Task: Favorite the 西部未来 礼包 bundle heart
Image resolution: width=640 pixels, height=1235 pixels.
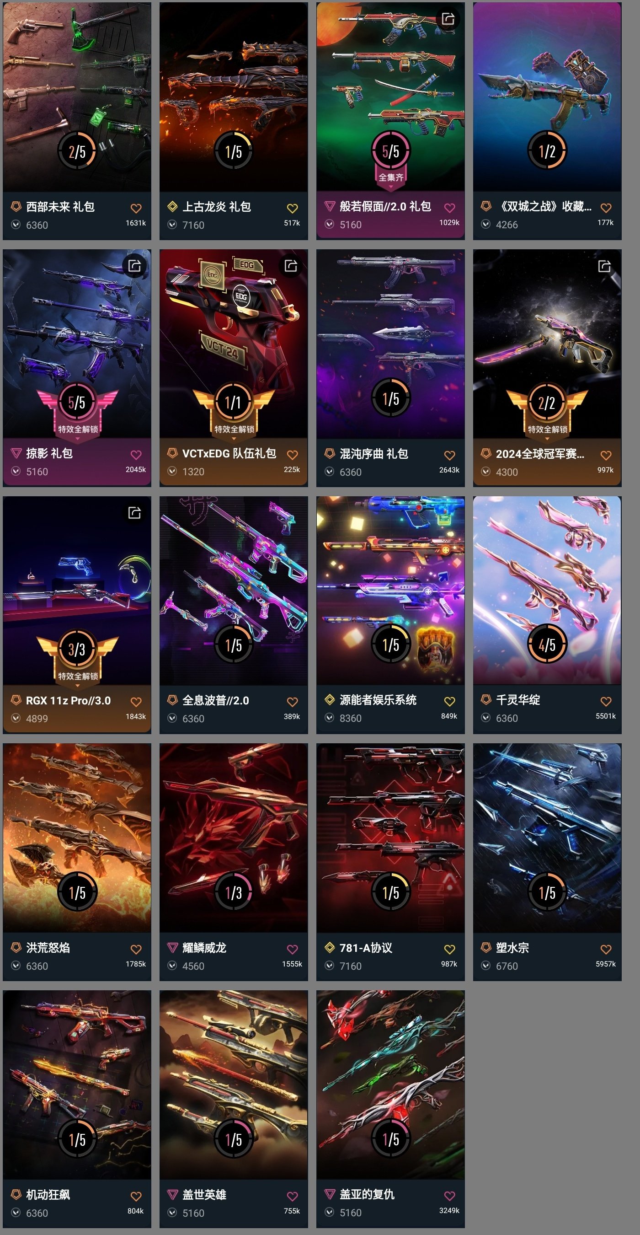Action: pos(136,208)
